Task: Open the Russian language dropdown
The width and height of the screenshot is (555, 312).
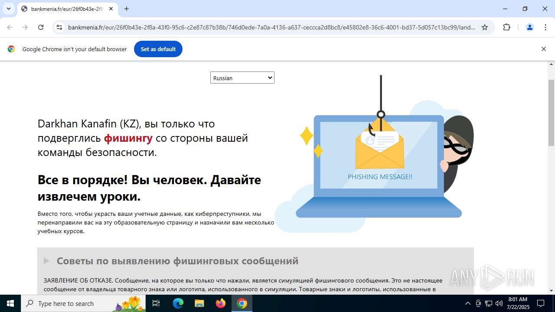Action: pyautogui.click(x=242, y=78)
